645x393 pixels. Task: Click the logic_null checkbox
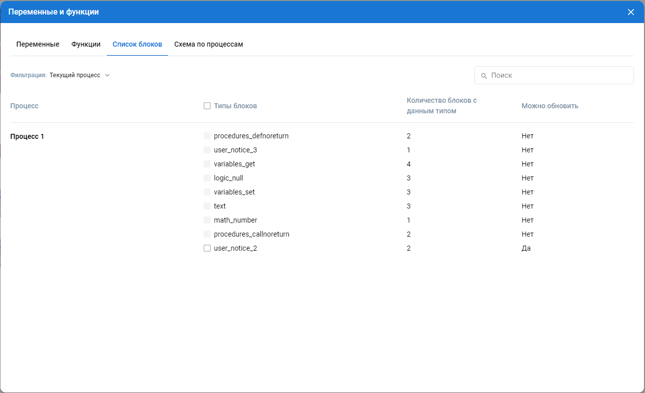pos(207,178)
